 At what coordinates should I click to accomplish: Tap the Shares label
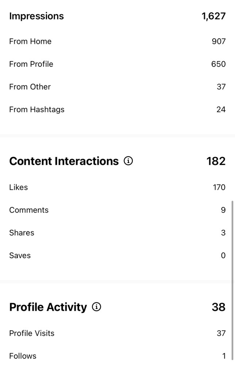tap(22, 233)
